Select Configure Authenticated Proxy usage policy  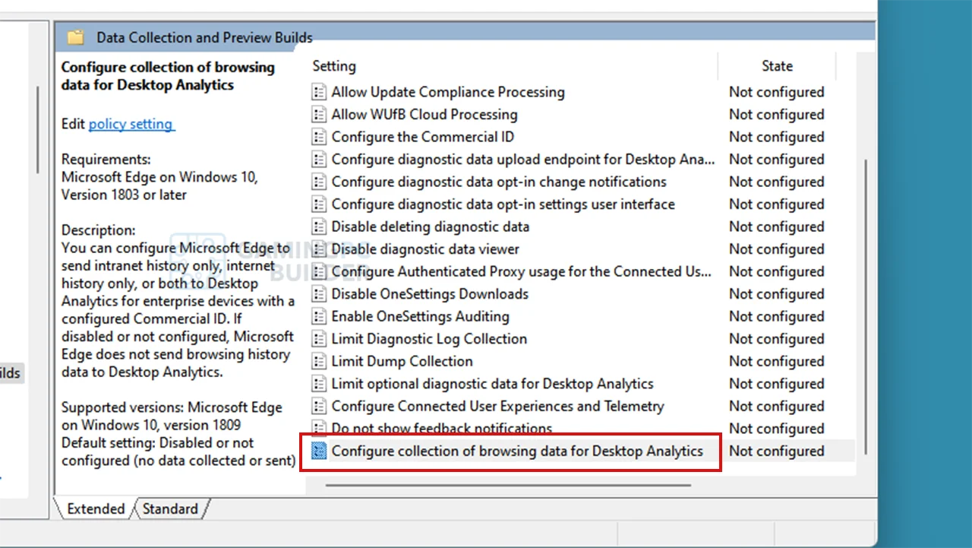pos(522,271)
